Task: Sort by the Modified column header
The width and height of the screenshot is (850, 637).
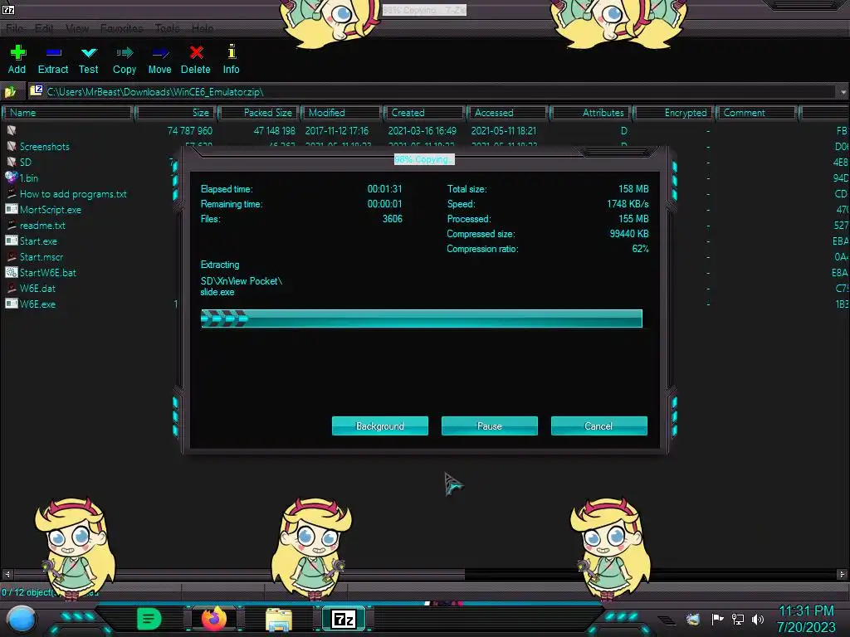Action: [x=342, y=113]
